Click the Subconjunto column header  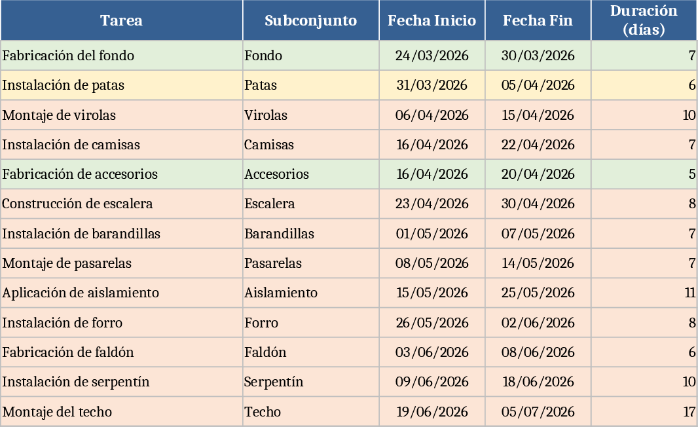[311, 21]
